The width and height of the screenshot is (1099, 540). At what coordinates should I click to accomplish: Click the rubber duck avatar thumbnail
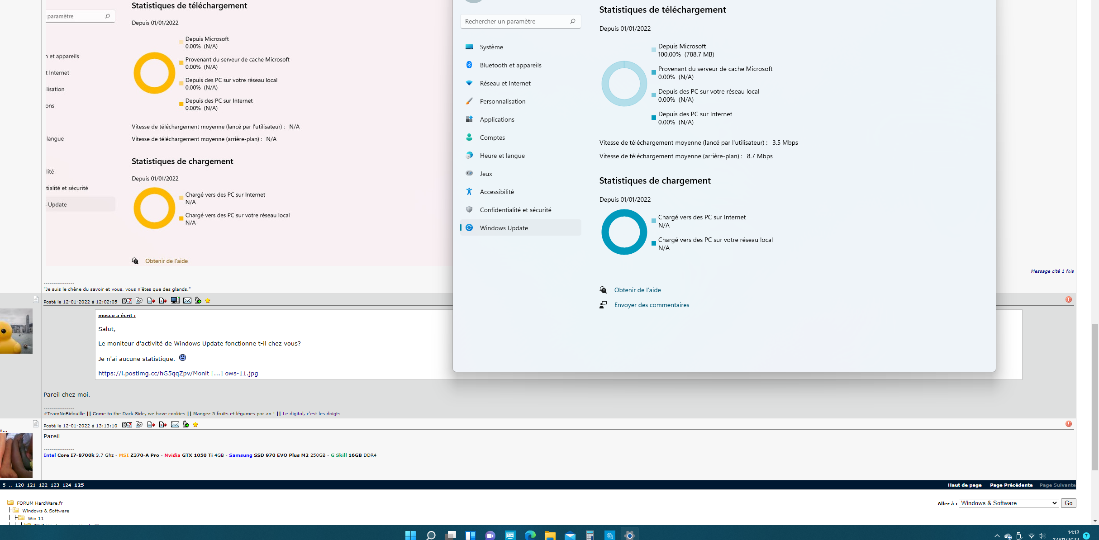[x=16, y=331]
